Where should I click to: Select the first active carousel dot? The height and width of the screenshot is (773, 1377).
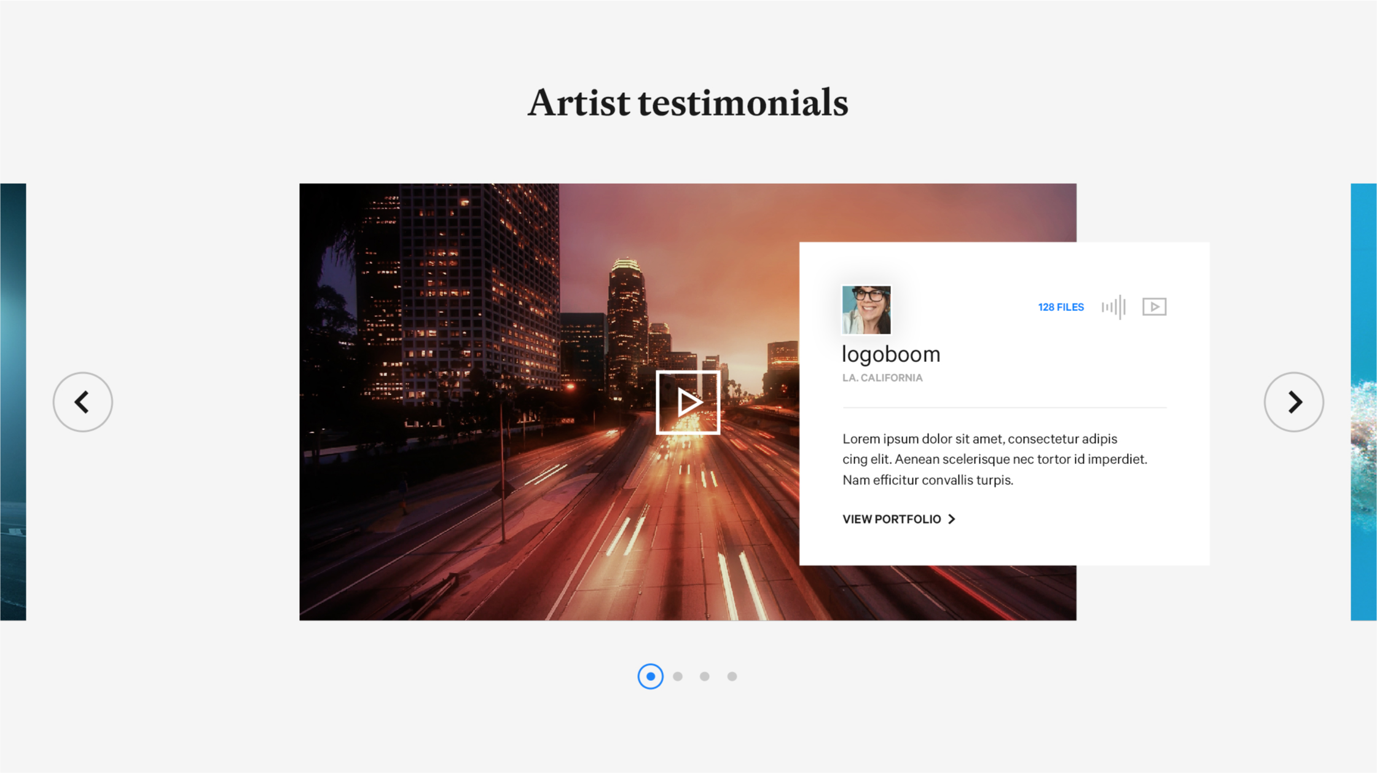pos(650,676)
